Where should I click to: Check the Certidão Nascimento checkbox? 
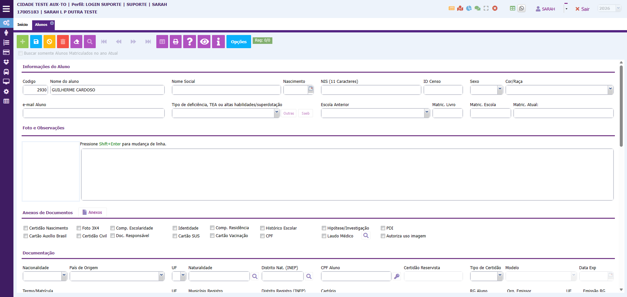coord(26,228)
